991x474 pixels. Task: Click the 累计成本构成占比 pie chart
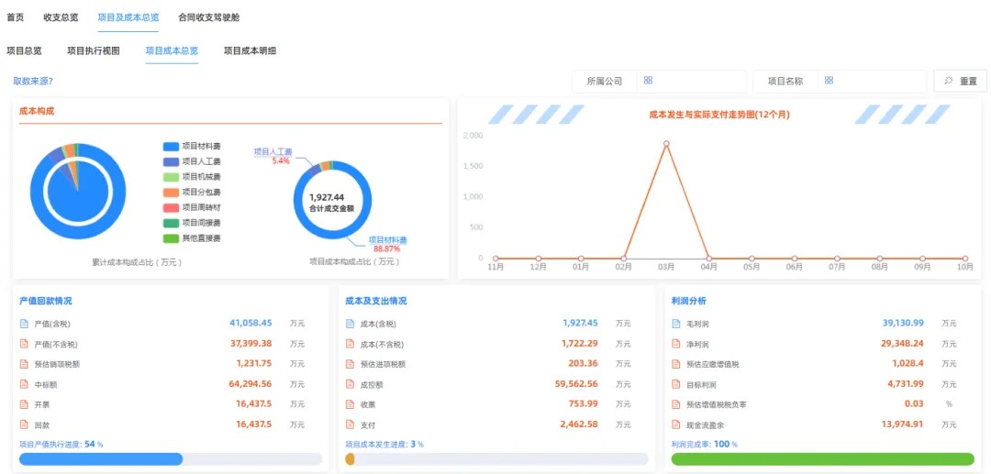click(x=78, y=191)
